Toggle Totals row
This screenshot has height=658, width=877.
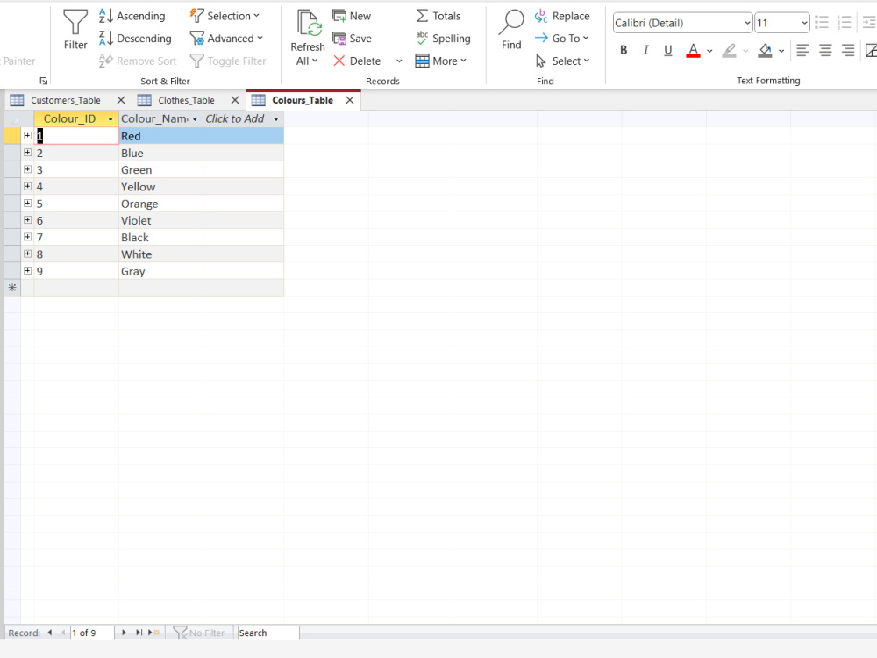point(438,16)
